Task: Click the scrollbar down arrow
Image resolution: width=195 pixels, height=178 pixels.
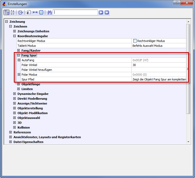Action: coord(188,142)
